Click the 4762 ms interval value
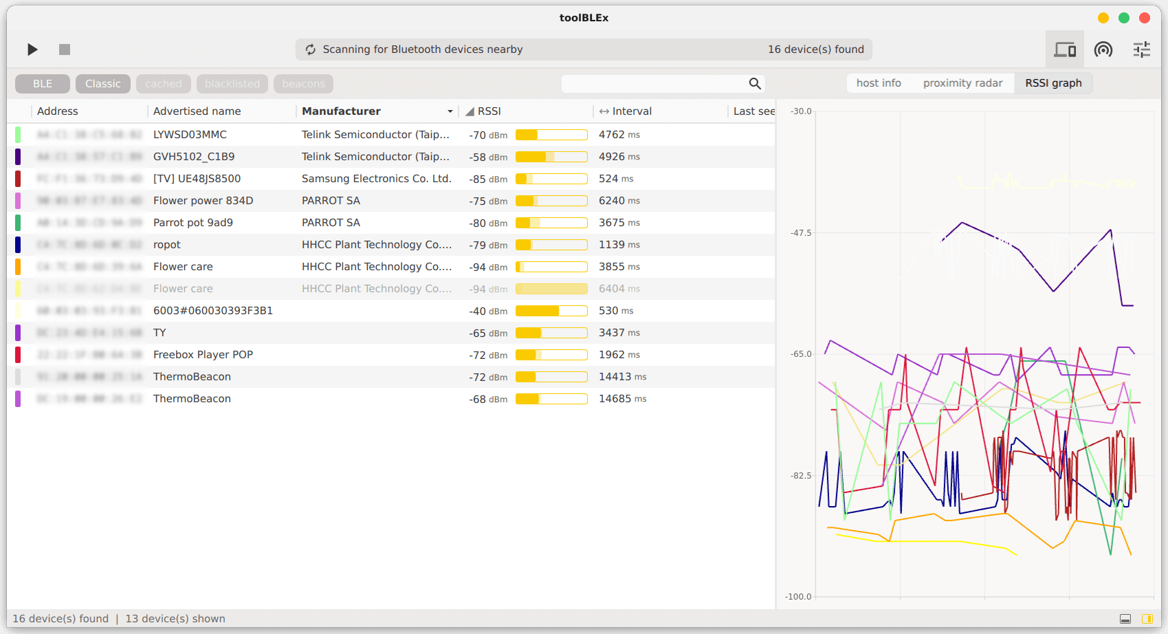This screenshot has width=1168, height=634. point(619,135)
